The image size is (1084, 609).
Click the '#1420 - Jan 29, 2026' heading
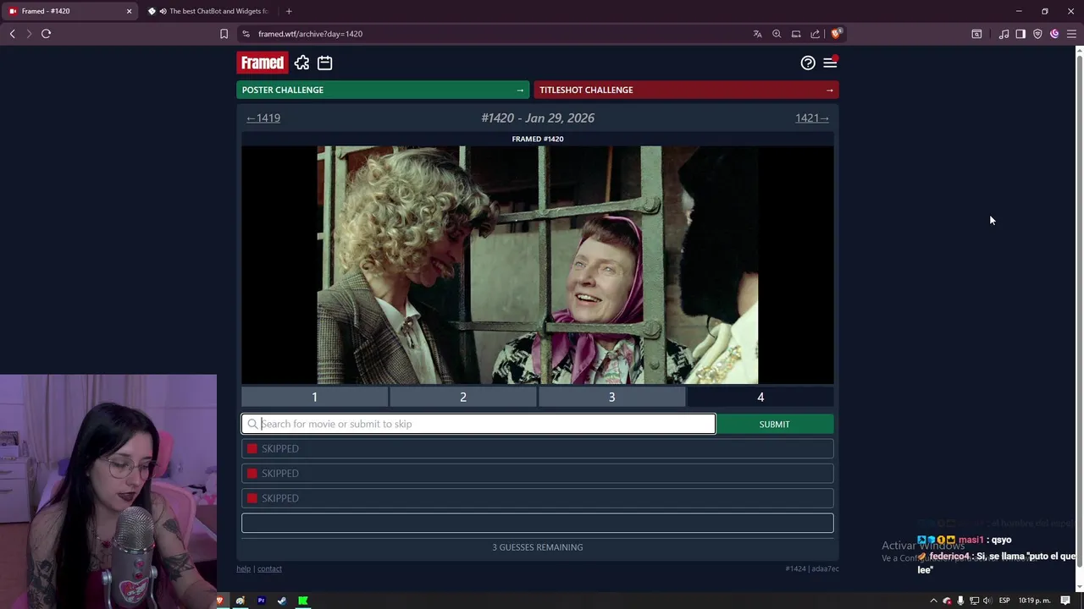[x=538, y=118]
